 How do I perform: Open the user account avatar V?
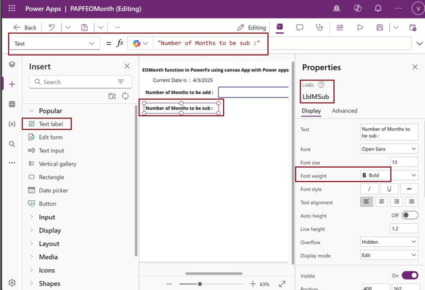click(418, 8)
